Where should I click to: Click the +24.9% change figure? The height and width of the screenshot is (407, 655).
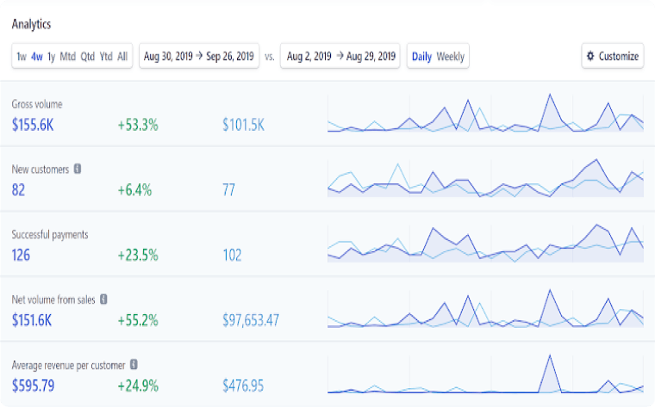click(138, 385)
